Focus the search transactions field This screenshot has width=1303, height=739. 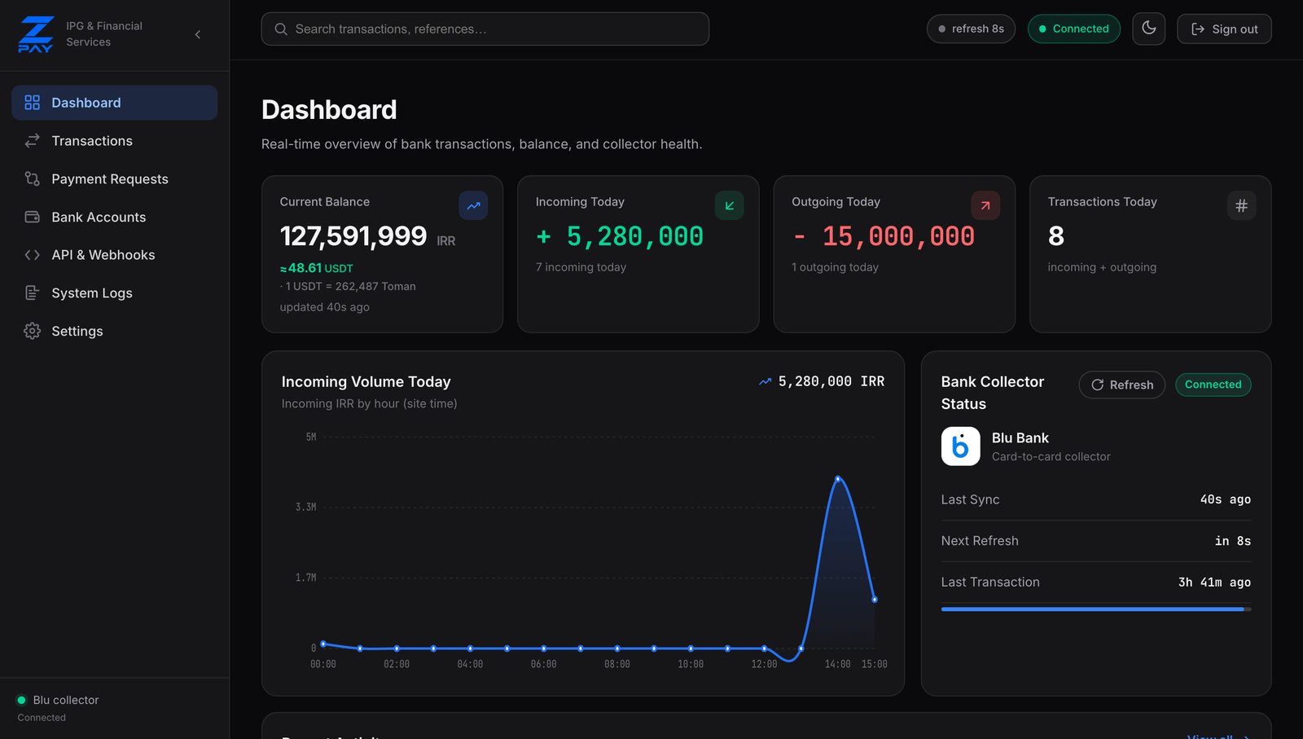(x=485, y=29)
